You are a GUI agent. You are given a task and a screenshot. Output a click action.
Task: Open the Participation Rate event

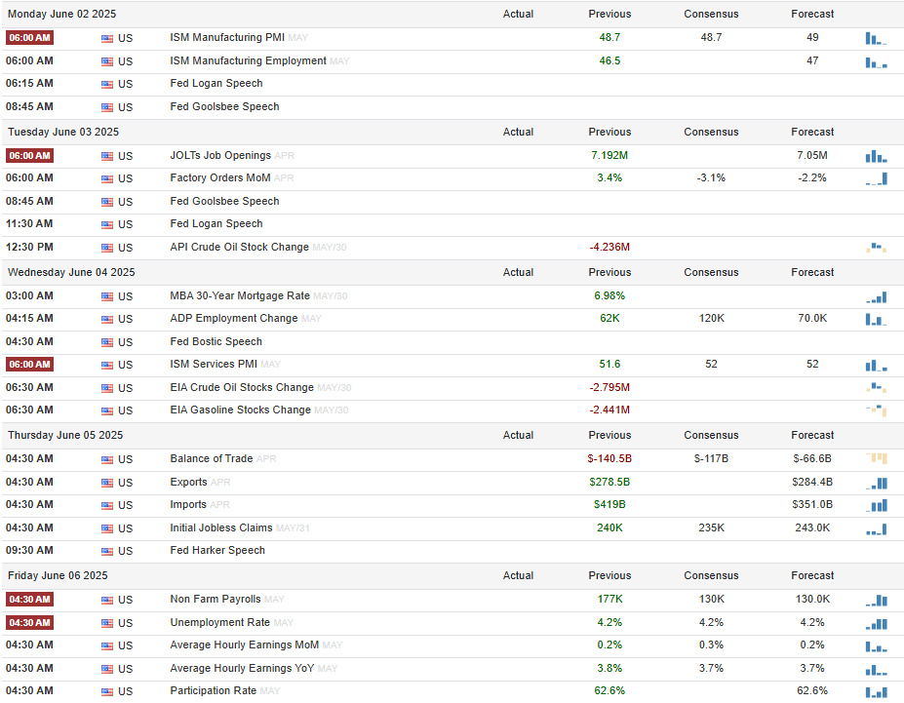click(213, 690)
